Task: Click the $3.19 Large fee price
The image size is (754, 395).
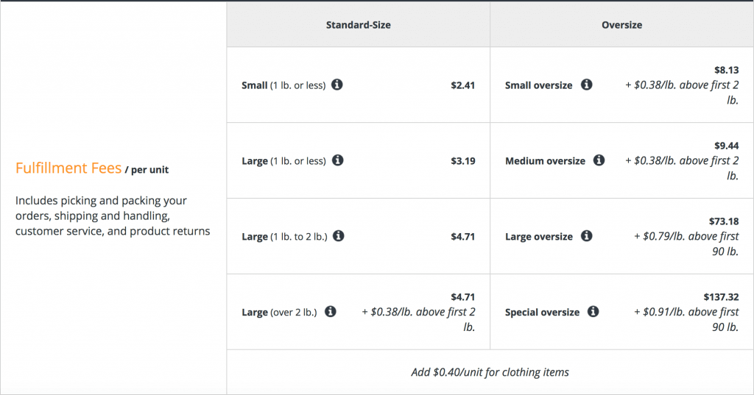Action: [x=462, y=161]
